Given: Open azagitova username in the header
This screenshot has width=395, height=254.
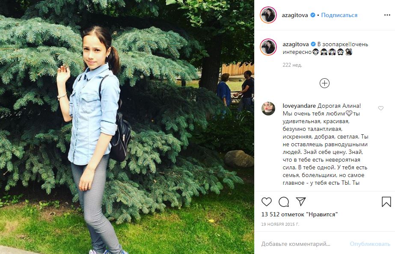Looking at the screenshot, I should [x=295, y=15].
